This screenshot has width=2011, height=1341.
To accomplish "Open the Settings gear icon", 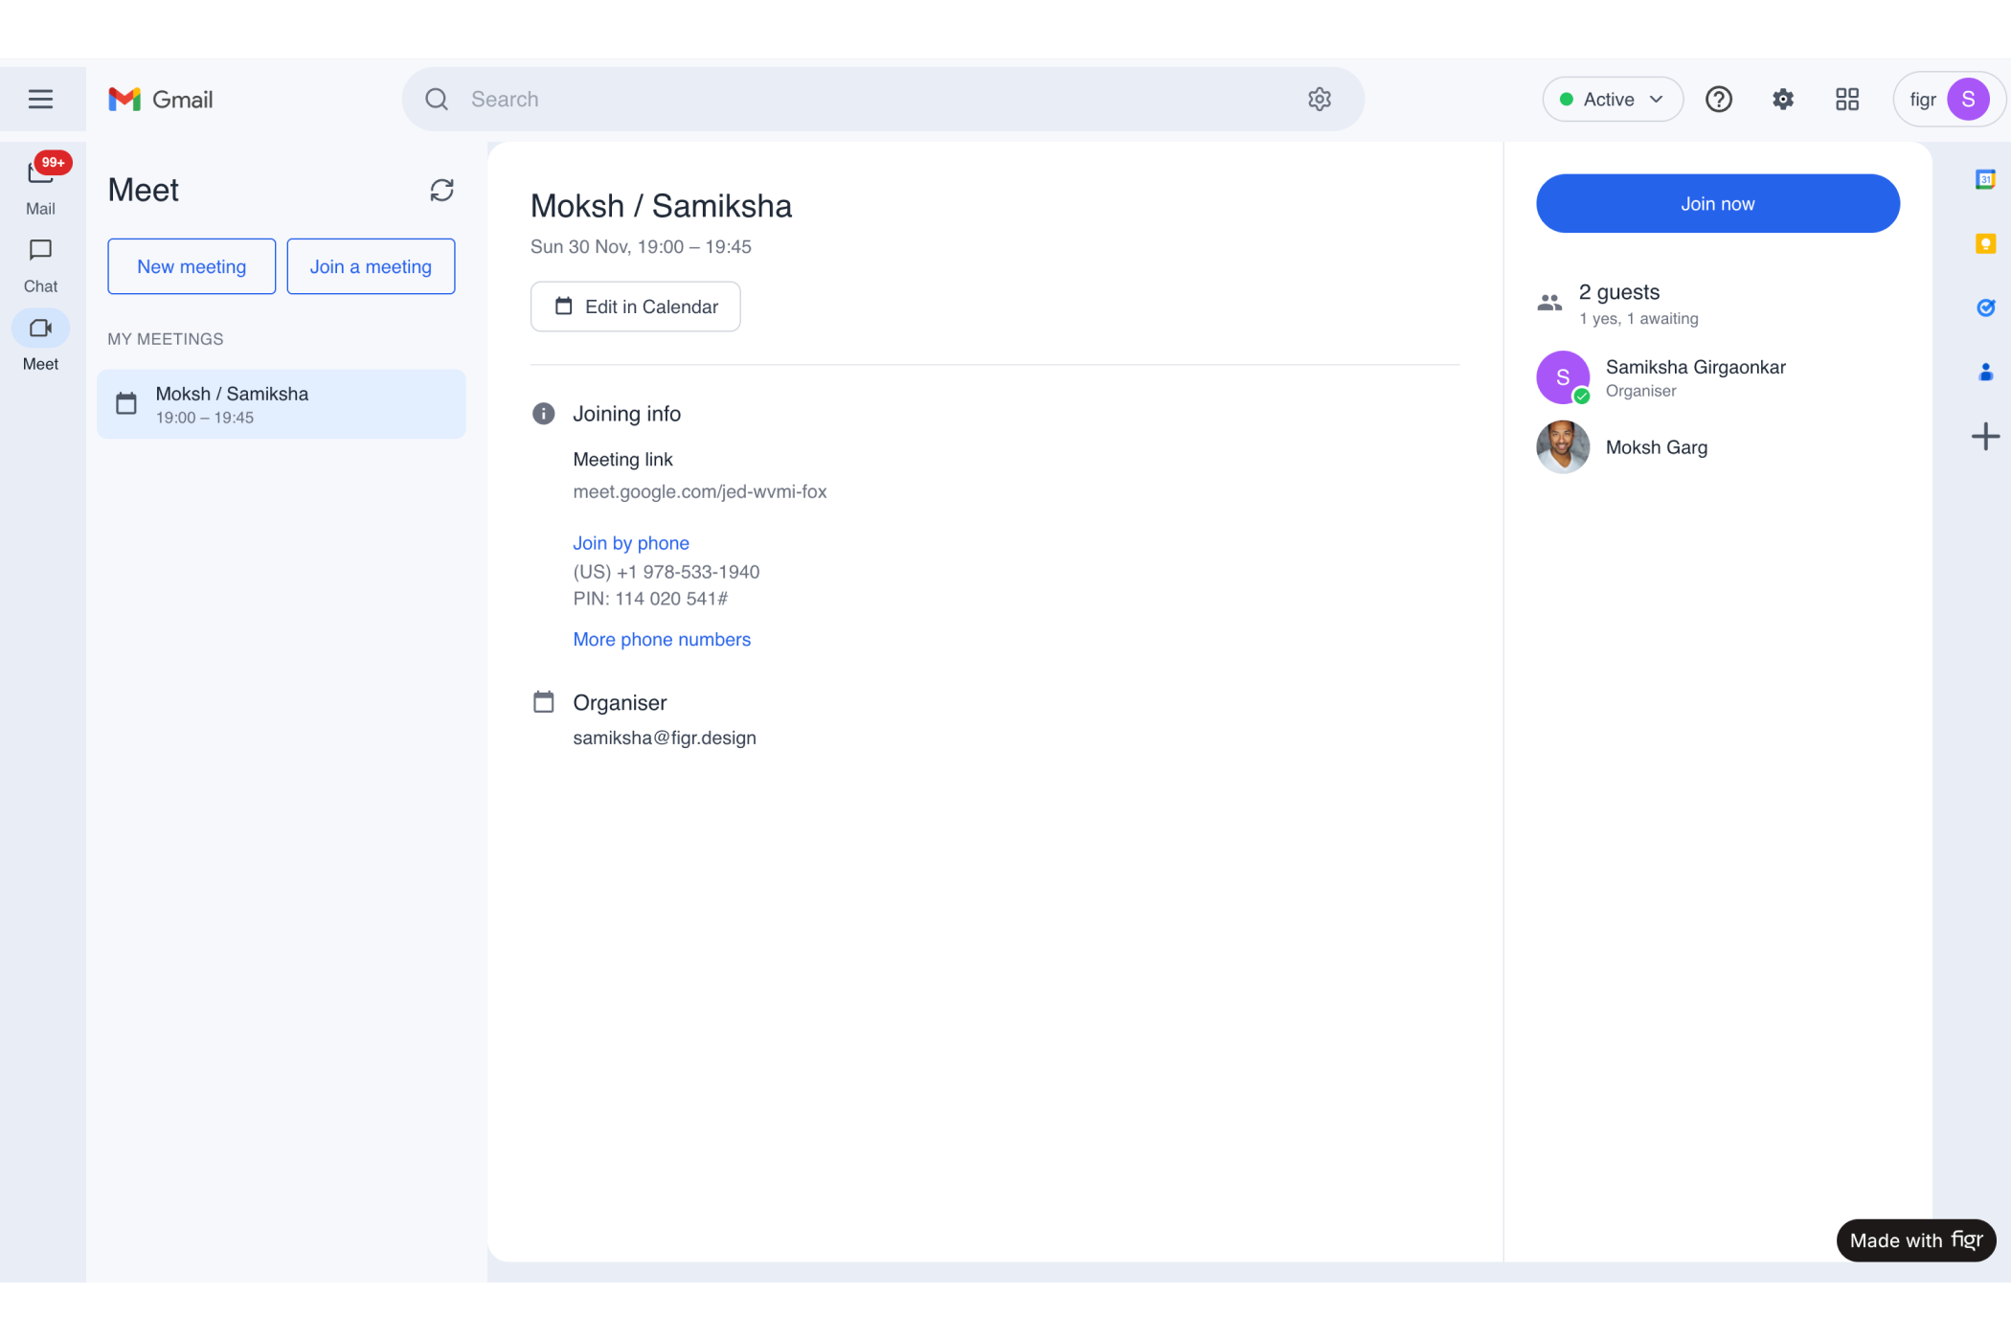I will pyautogui.click(x=1782, y=100).
